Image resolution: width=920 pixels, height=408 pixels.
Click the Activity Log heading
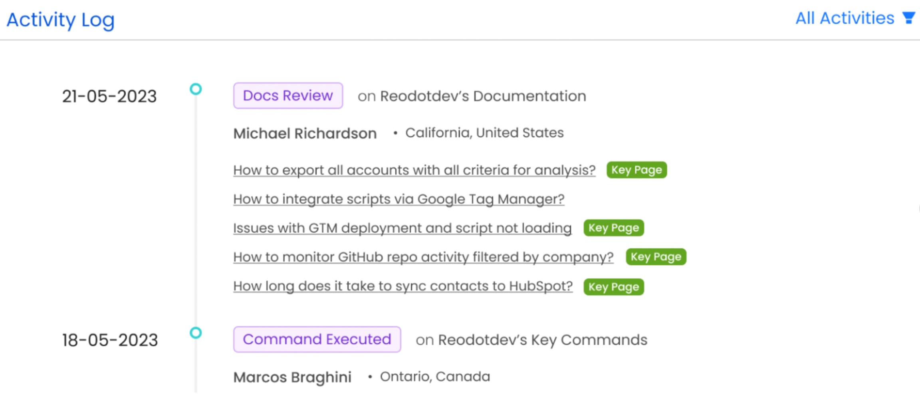coord(61,20)
